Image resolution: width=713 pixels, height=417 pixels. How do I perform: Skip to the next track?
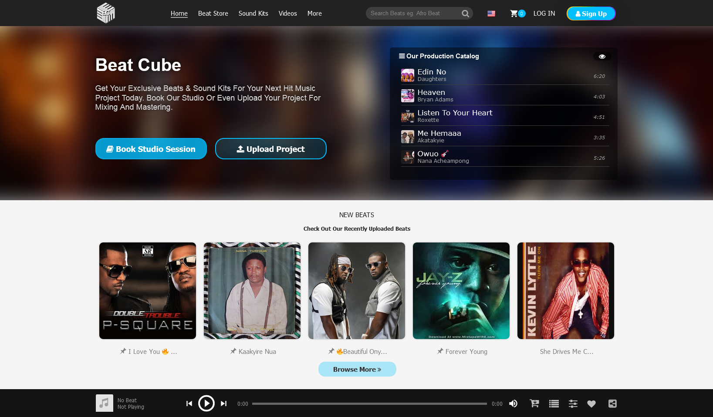coord(223,404)
